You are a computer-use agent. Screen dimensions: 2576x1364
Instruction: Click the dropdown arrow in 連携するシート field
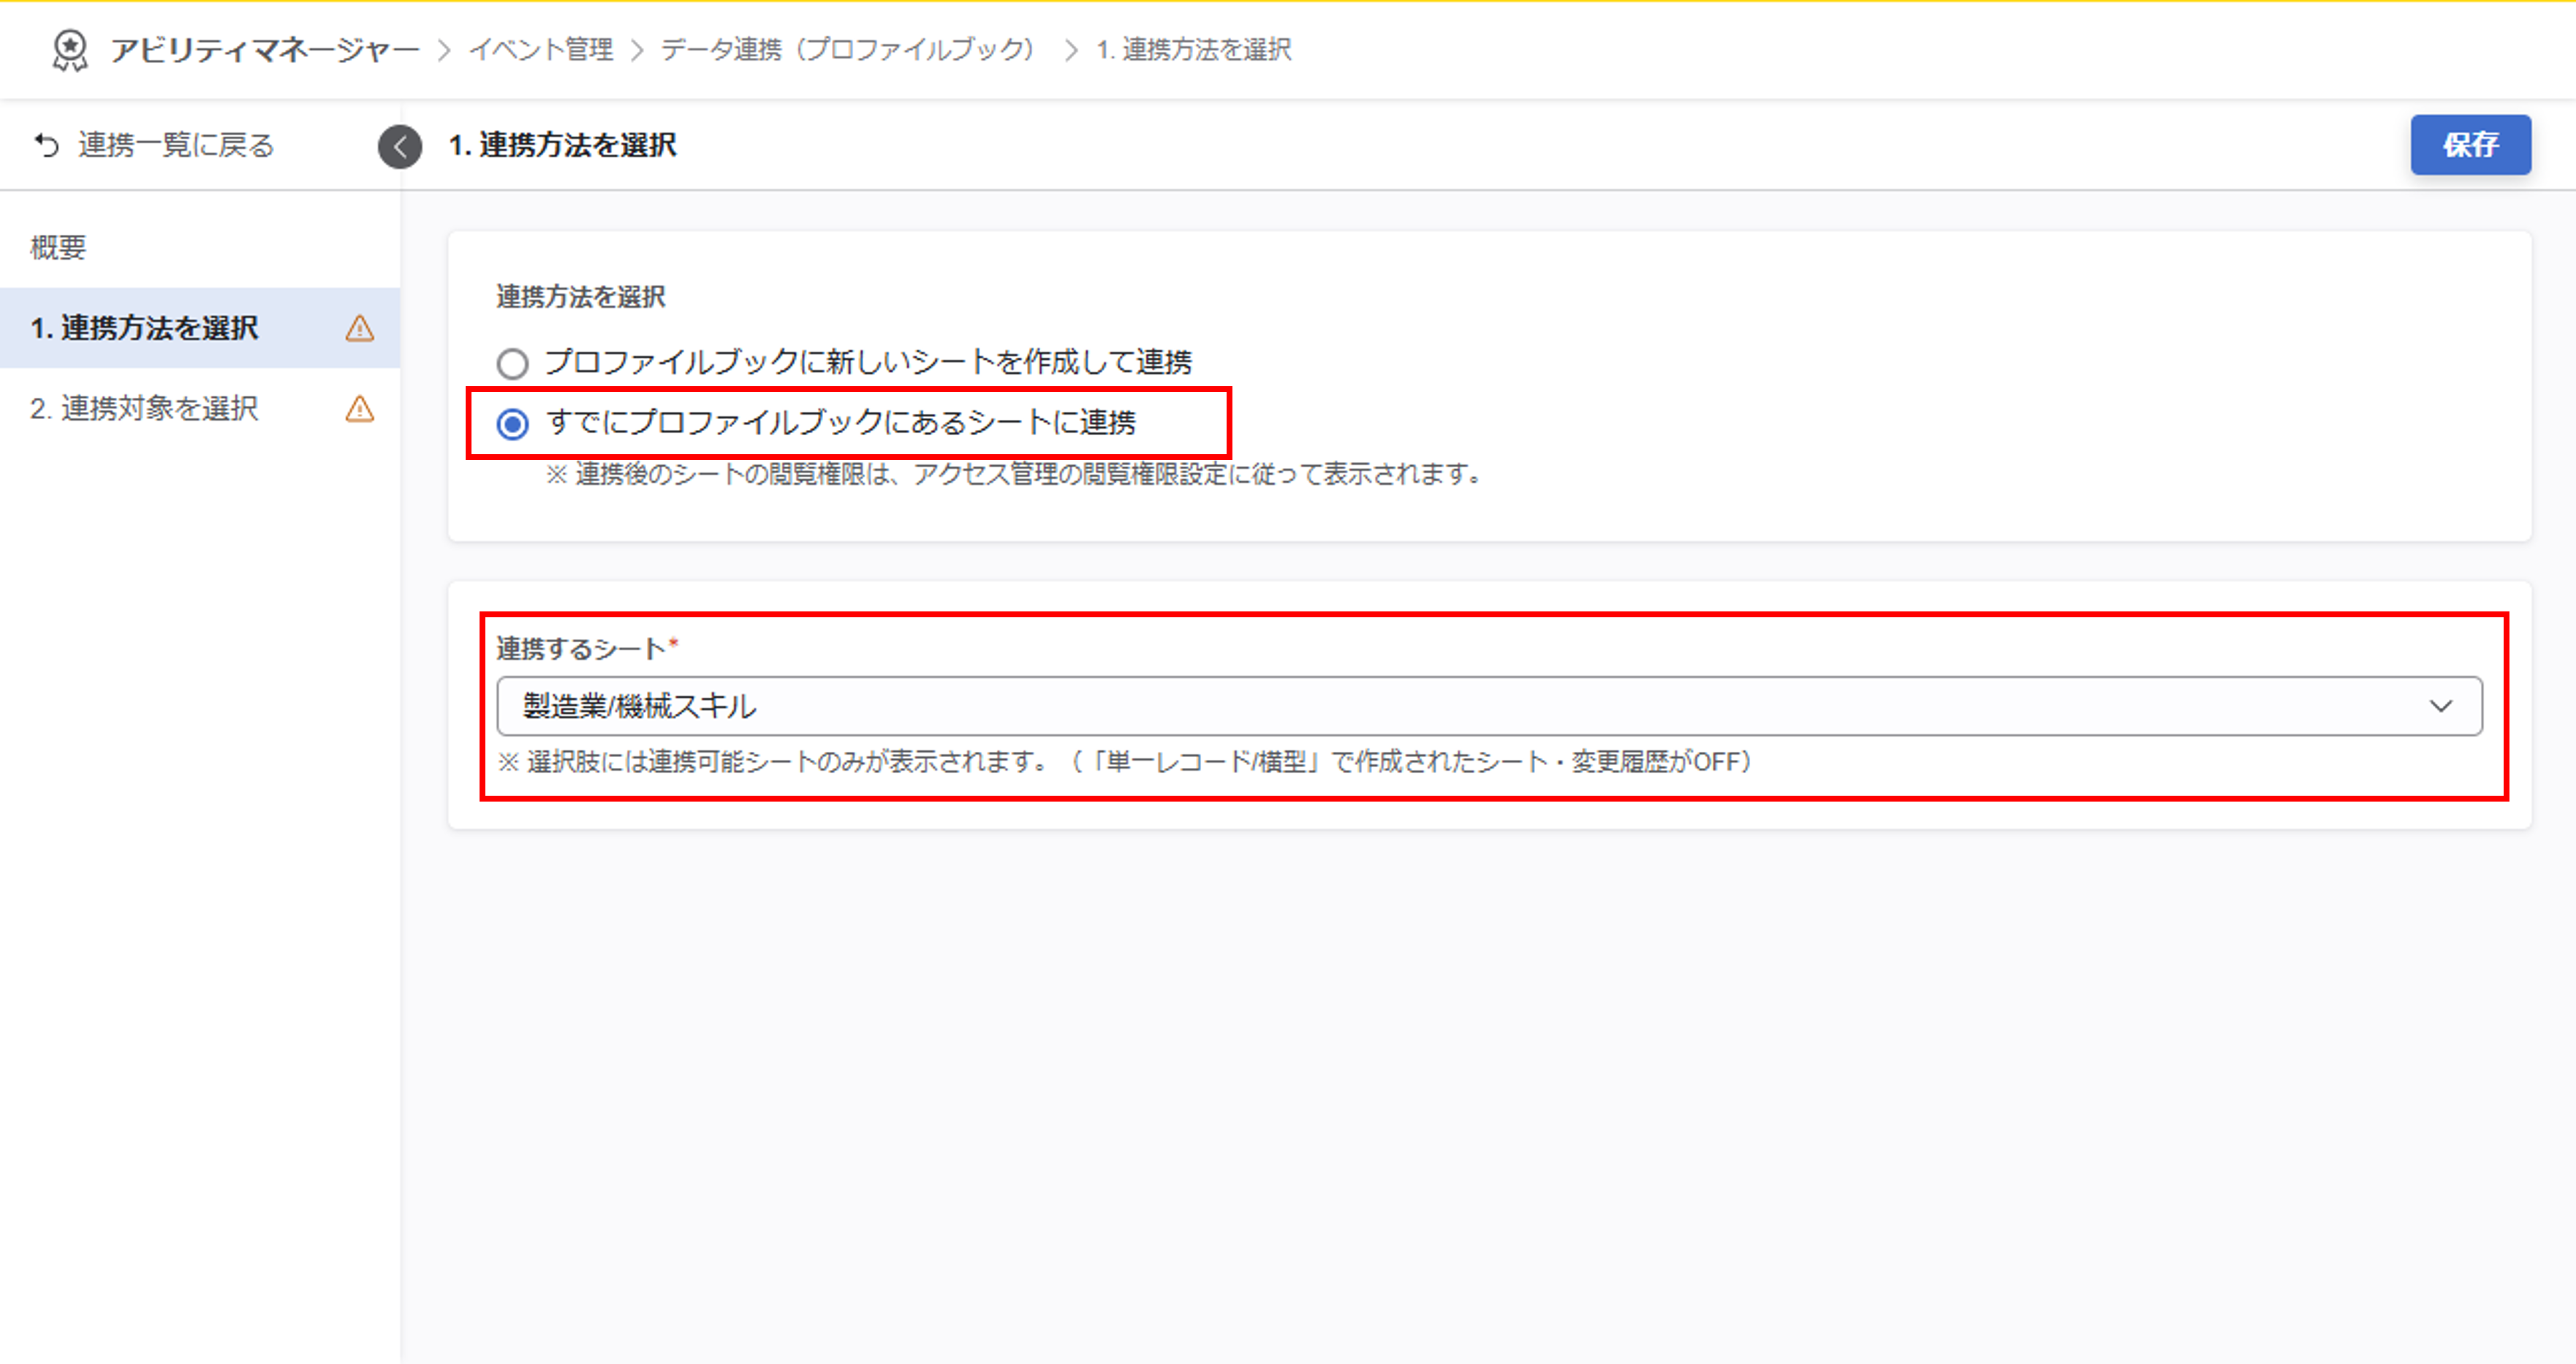pyautogui.click(x=2441, y=707)
